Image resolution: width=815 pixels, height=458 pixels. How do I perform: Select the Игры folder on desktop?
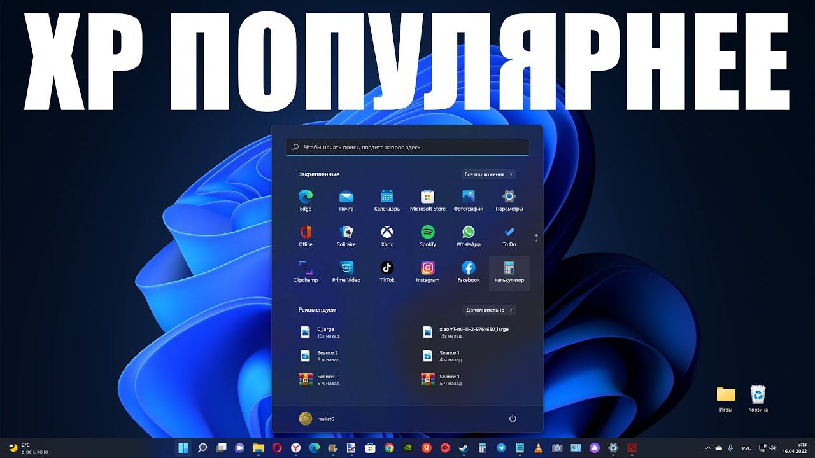click(725, 399)
